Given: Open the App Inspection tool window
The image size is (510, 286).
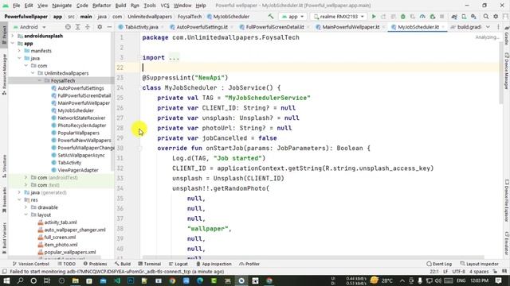Looking at the screenshot, I should [214, 264].
